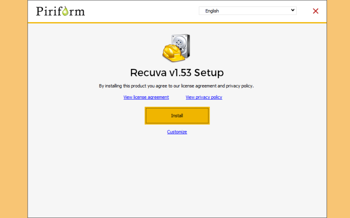Screen dimensions: 350x218
Task: Open the View license agreement link
Action: point(146,97)
